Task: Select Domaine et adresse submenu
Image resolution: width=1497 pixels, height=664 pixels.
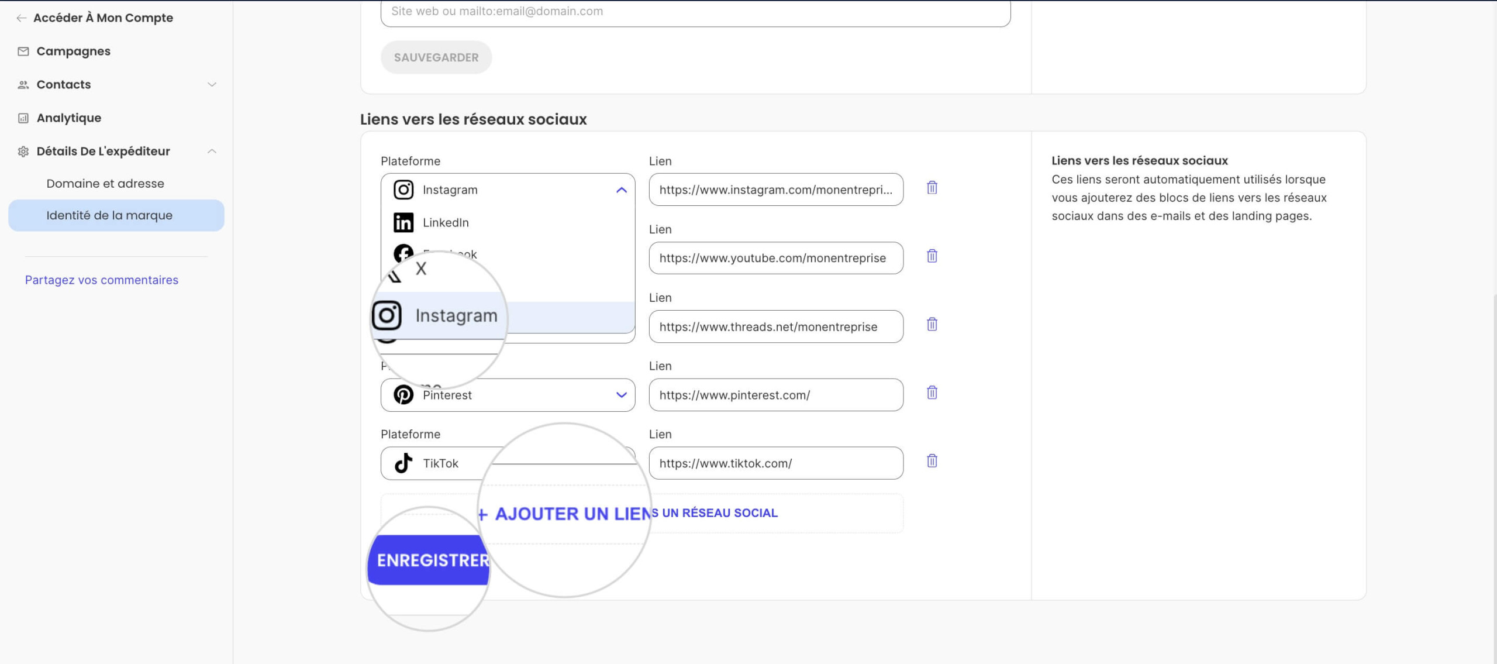Action: tap(105, 184)
